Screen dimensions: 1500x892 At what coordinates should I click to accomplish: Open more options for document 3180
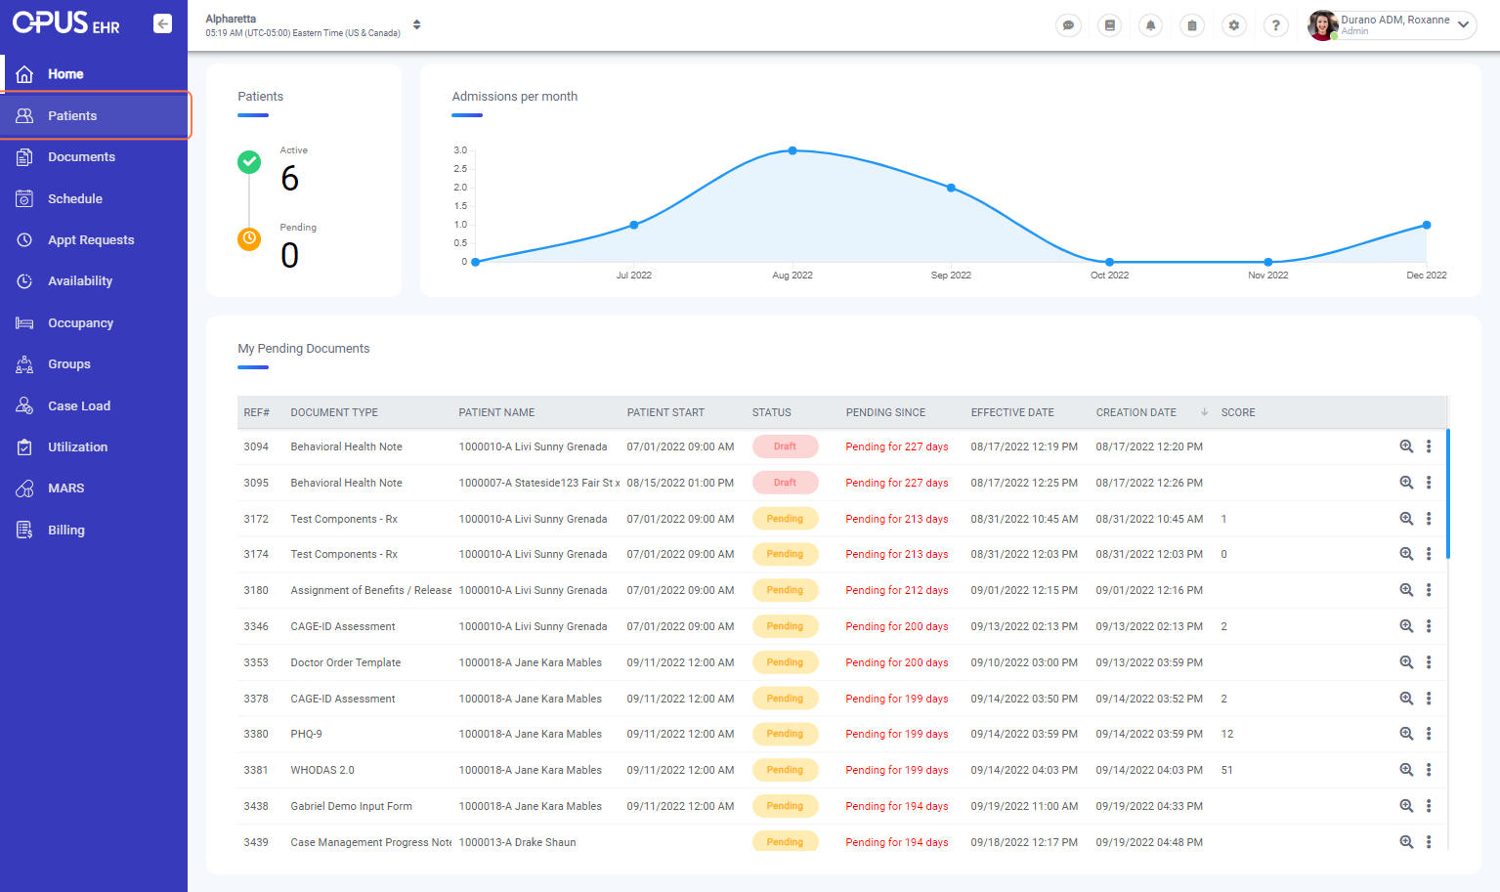coord(1429,590)
